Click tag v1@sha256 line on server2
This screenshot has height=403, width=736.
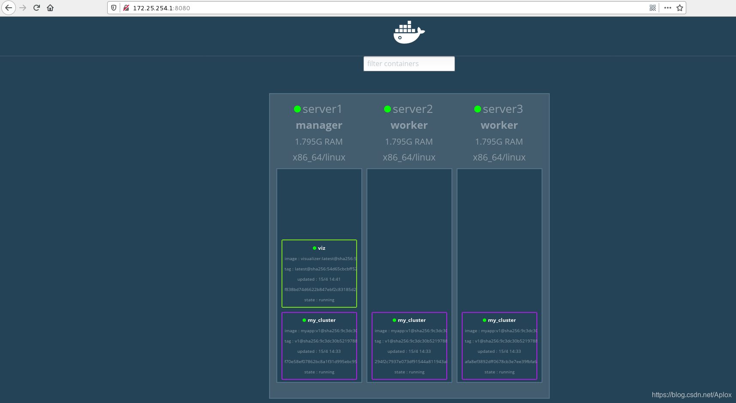(410, 341)
